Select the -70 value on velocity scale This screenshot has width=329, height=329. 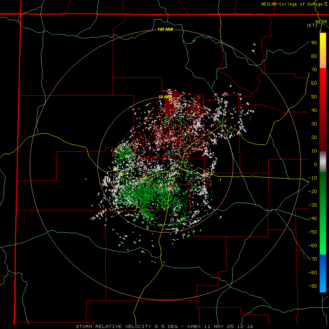313,259
